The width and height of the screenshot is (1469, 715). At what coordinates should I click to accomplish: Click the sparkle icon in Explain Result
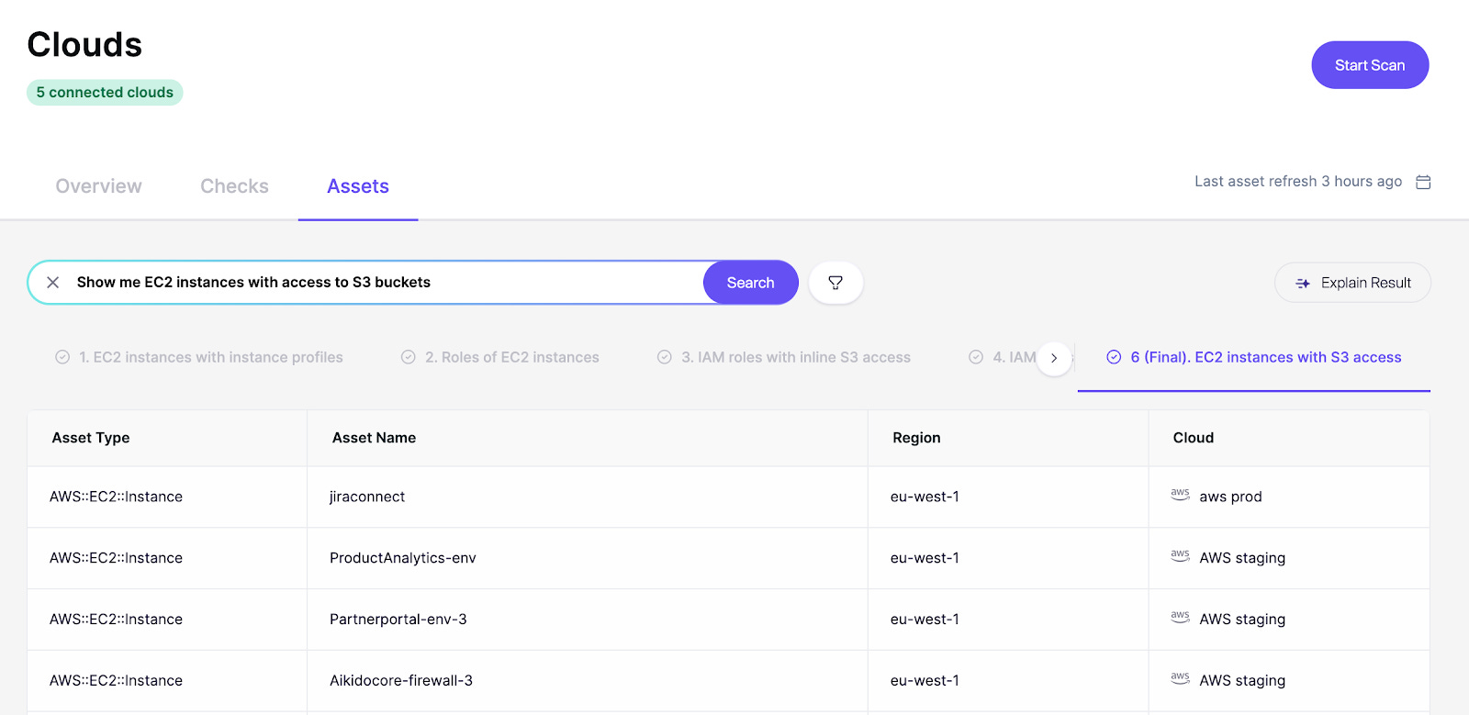click(x=1302, y=284)
